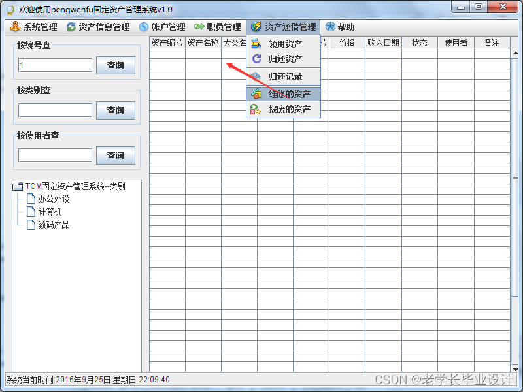Image resolution: width=523 pixels, height=392 pixels.
Task: Click the empty 按使用者查 input field
Action: click(x=54, y=155)
